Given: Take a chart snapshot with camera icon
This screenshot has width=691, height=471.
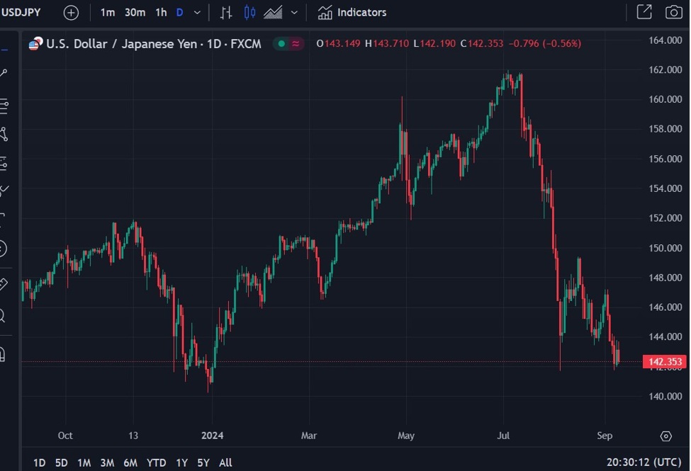Looking at the screenshot, I should coord(673,12).
